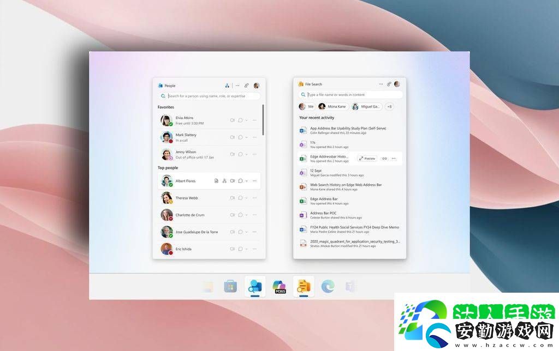The width and height of the screenshot is (559, 351).
Task: Filter files by Mona Kane chip
Action: pyautogui.click(x=333, y=106)
